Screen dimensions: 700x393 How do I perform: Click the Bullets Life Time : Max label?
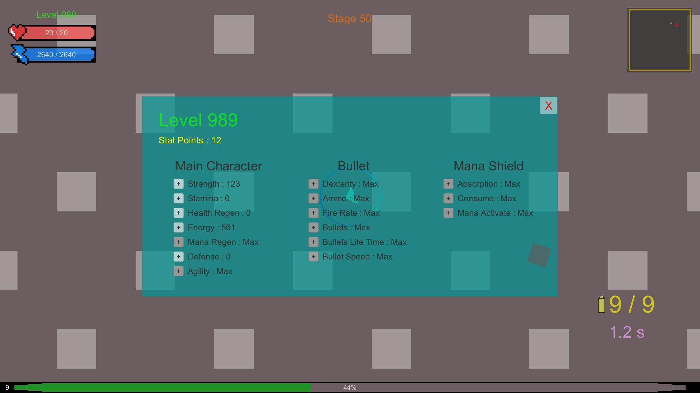pyautogui.click(x=365, y=242)
